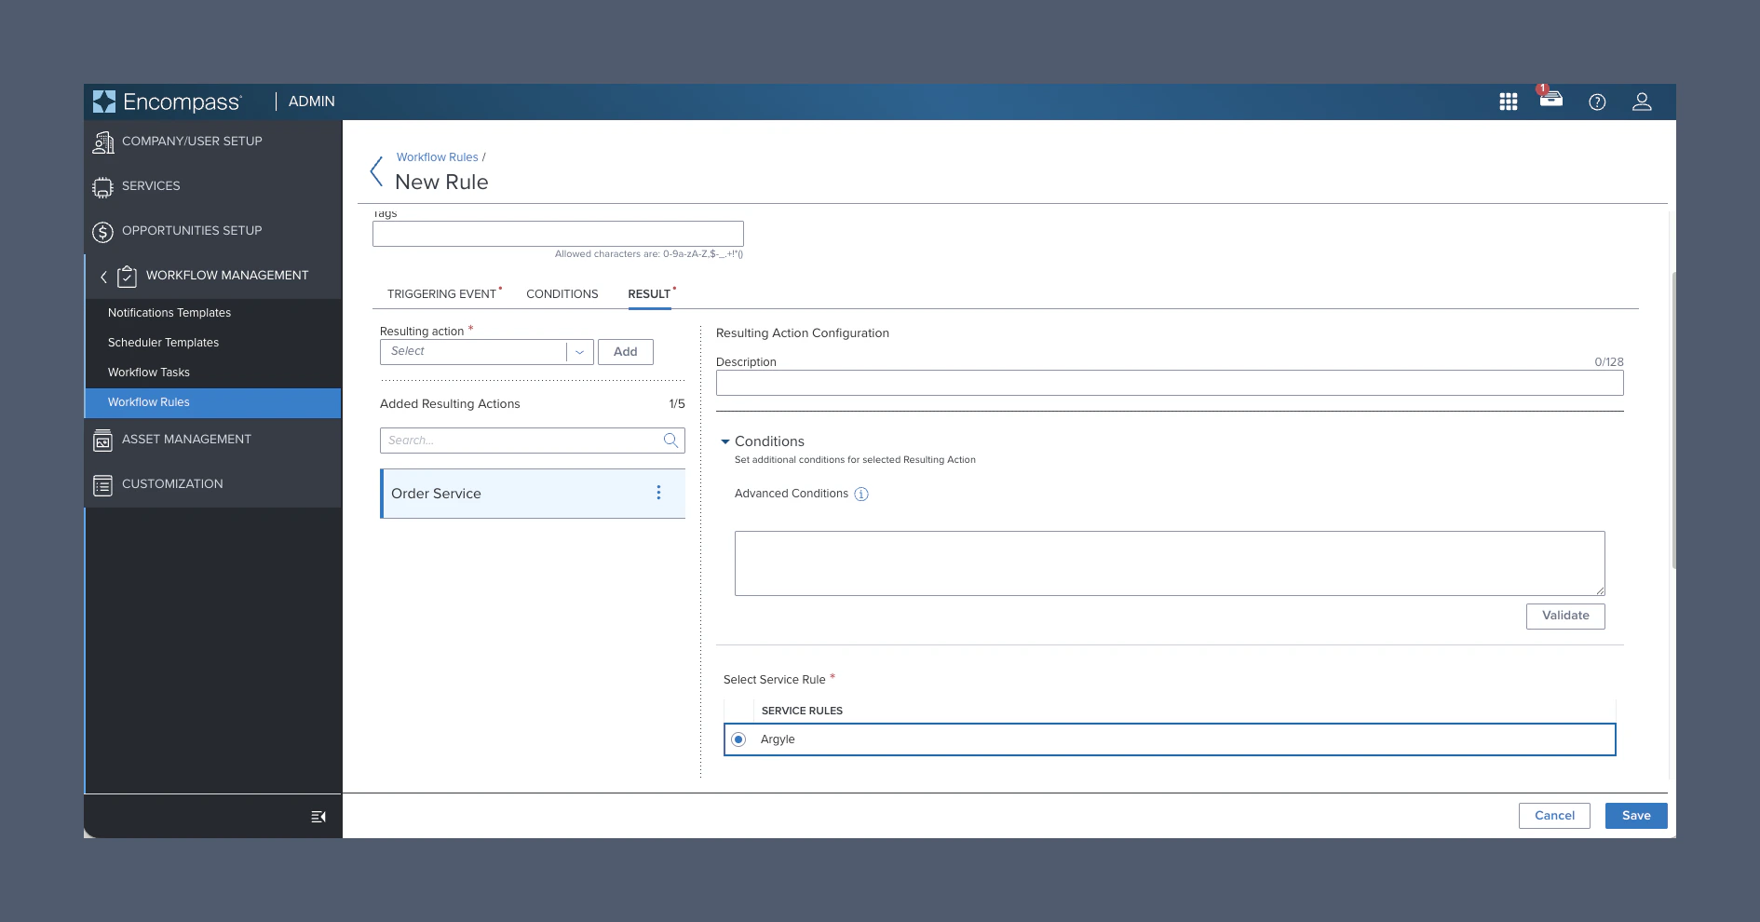Image resolution: width=1760 pixels, height=922 pixels.
Task: Open Opportunities Setup via its dollar icon
Action: [103, 231]
